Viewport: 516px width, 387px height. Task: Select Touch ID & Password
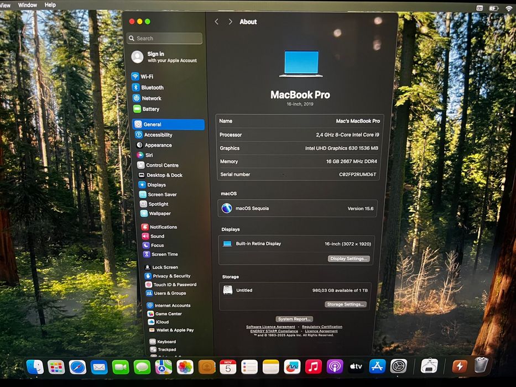pyautogui.click(x=171, y=285)
